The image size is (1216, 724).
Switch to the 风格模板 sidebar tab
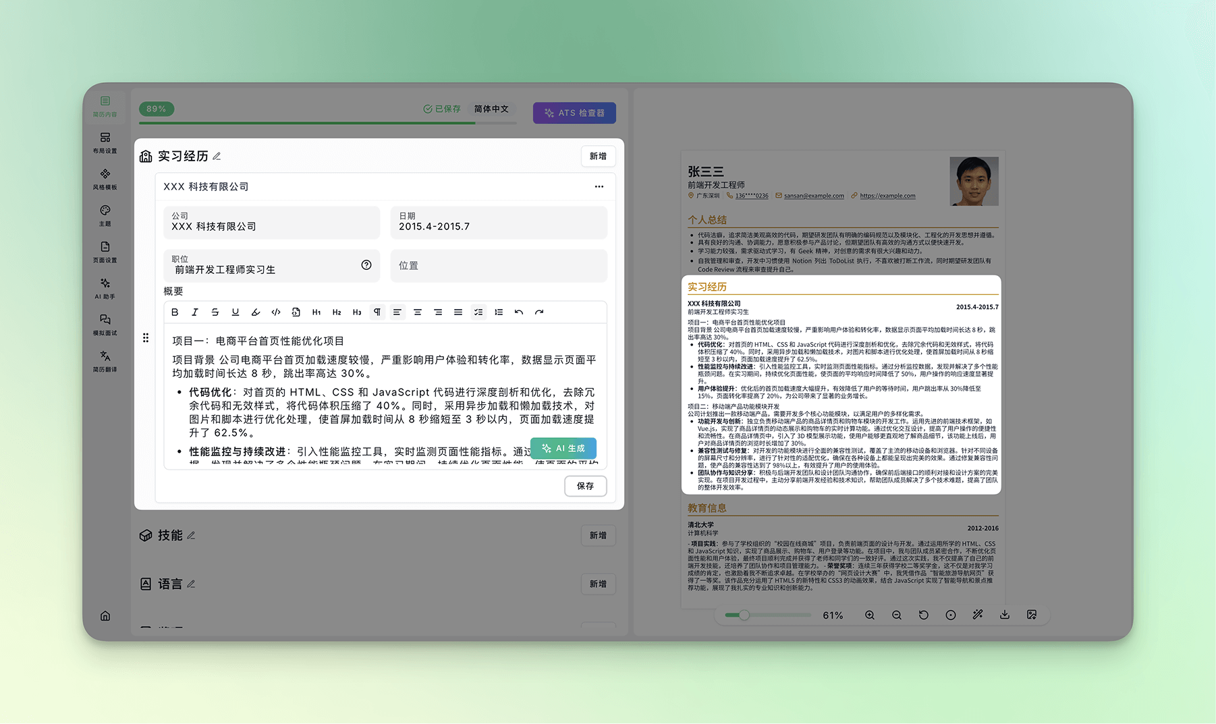pos(105,179)
